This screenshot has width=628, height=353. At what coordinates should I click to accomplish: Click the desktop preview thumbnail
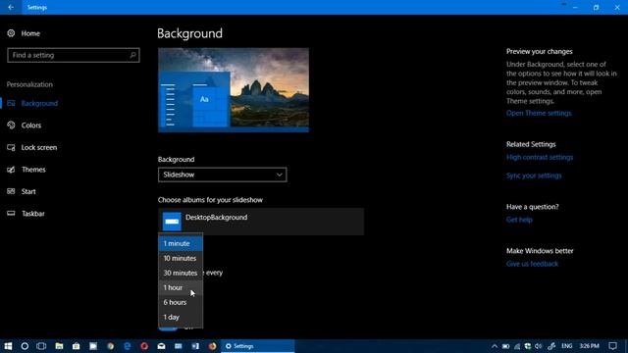tap(234, 90)
